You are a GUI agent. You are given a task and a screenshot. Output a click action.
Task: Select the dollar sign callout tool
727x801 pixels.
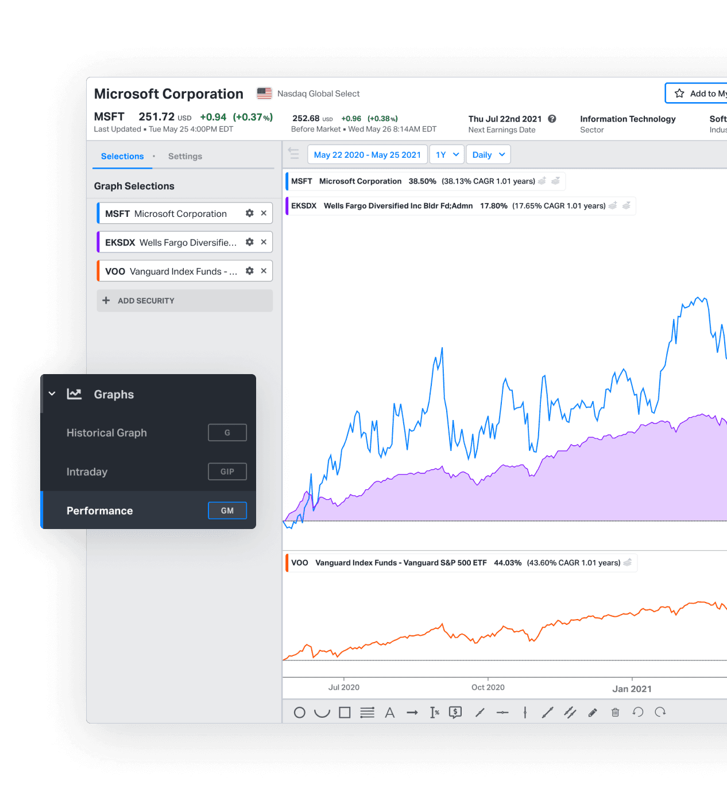[x=455, y=713]
